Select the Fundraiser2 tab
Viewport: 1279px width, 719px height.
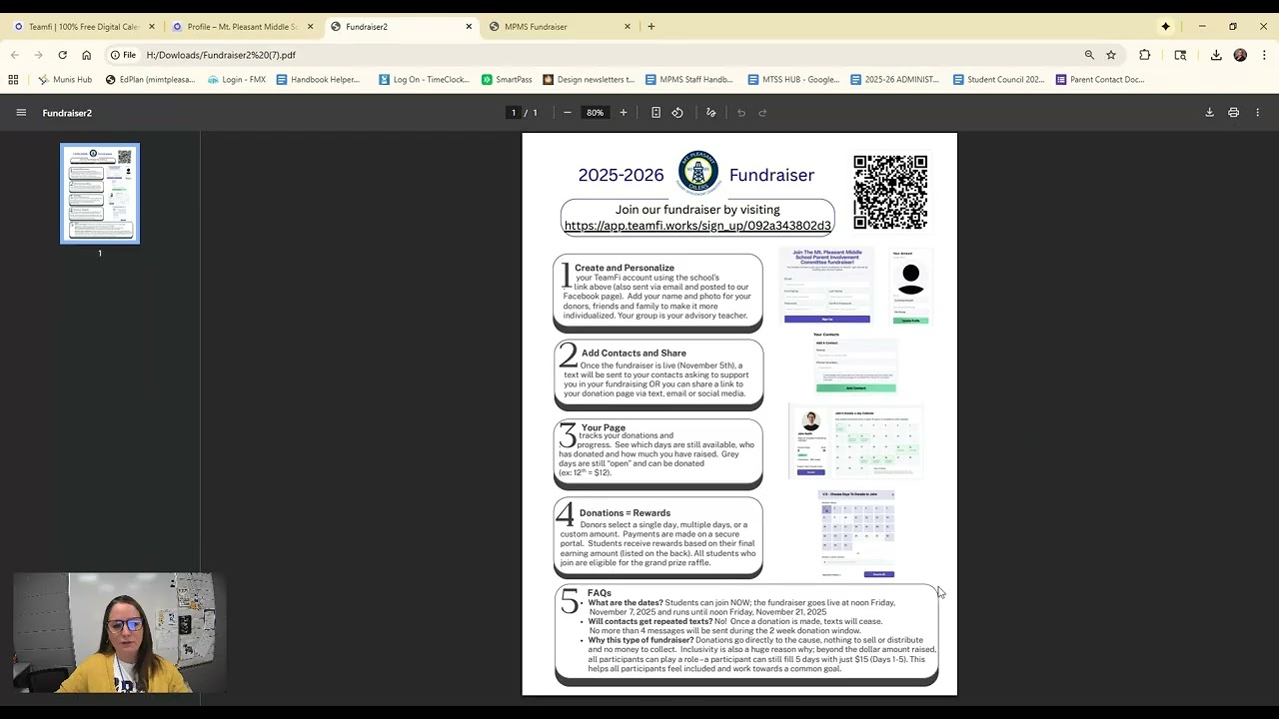point(400,27)
